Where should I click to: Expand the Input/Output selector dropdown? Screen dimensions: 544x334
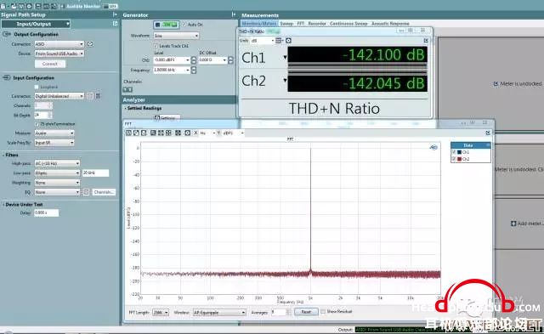[36, 24]
